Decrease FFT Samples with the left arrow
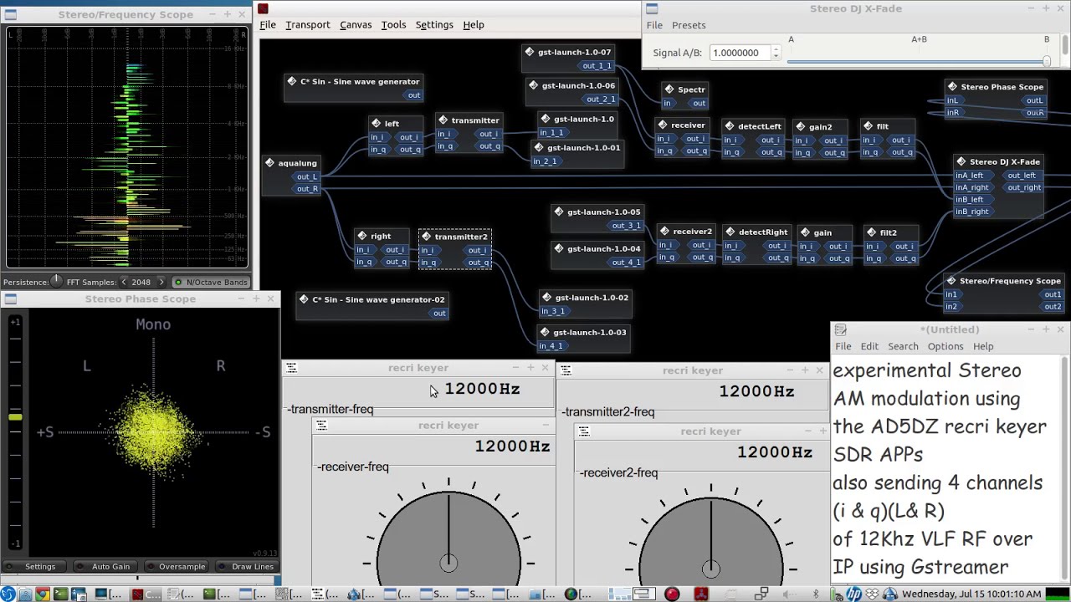Image resolution: width=1071 pixels, height=602 pixels. [124, 282]
